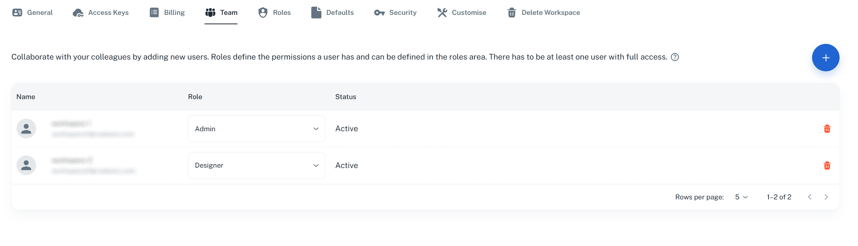Open the Defaults tab

[332, 13]
